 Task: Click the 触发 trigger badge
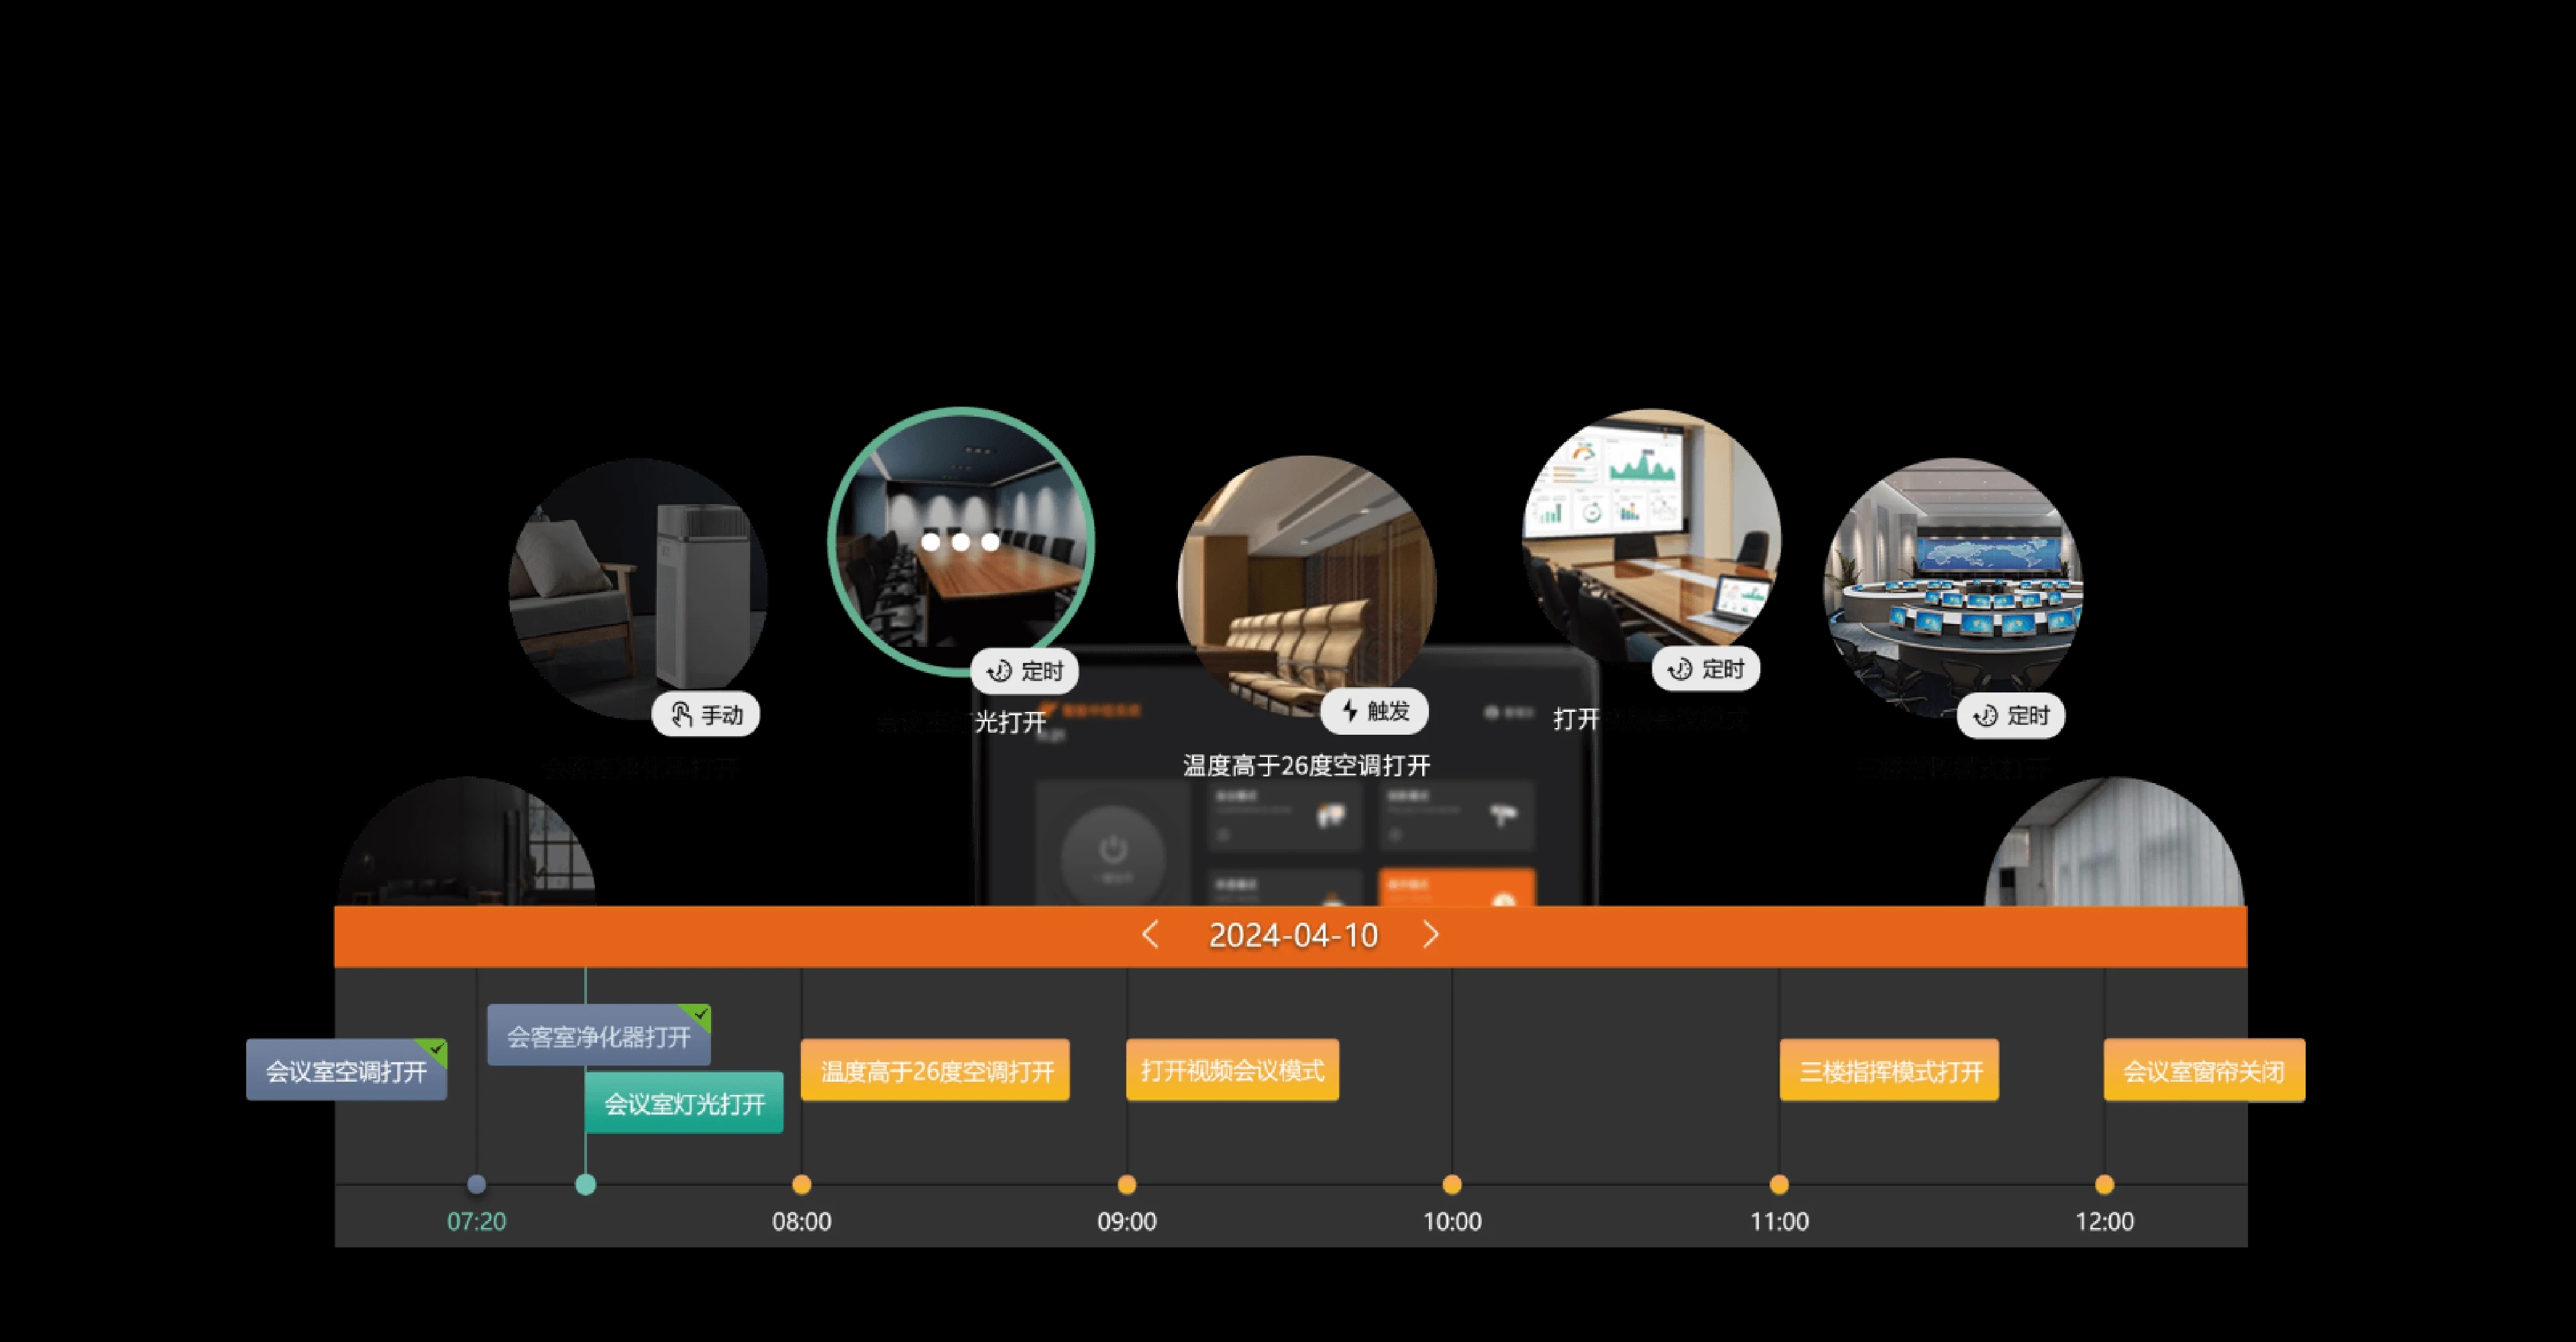[1374, 711]
